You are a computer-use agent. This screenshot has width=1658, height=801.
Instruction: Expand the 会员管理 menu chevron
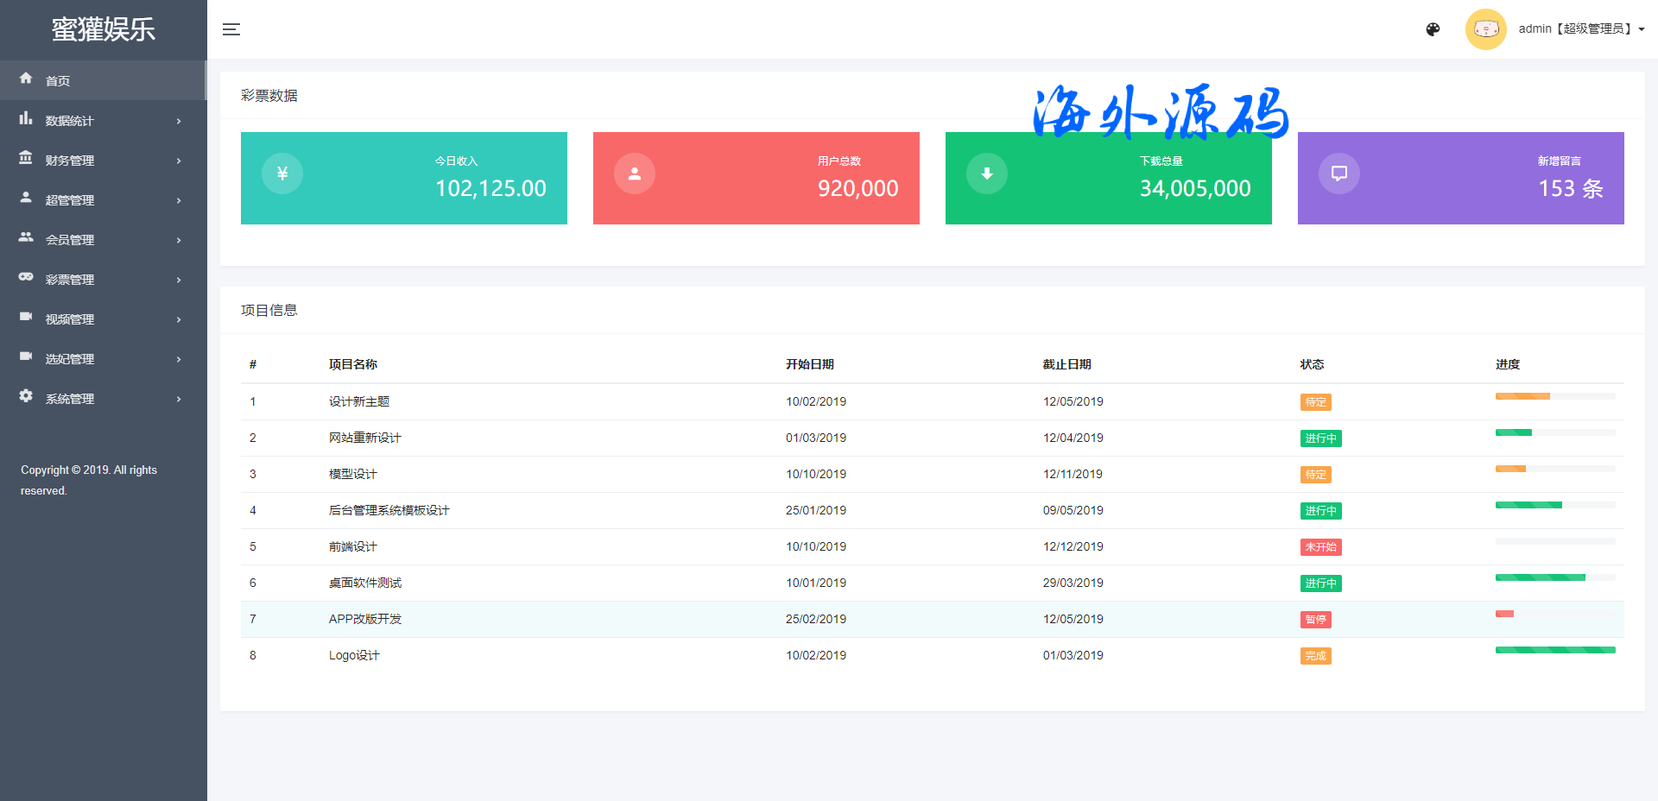179,240
